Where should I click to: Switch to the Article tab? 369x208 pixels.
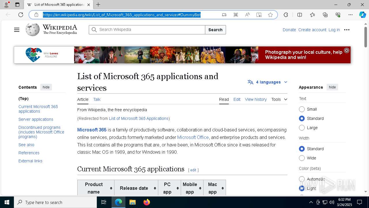[83, 99]
